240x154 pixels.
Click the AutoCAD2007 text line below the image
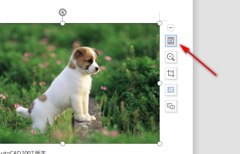pyautogui.click(x=23, y=152)
